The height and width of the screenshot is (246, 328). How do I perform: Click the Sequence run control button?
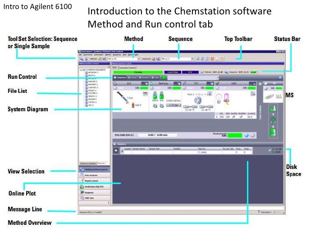pyautogui.click(x=120, y=77)
